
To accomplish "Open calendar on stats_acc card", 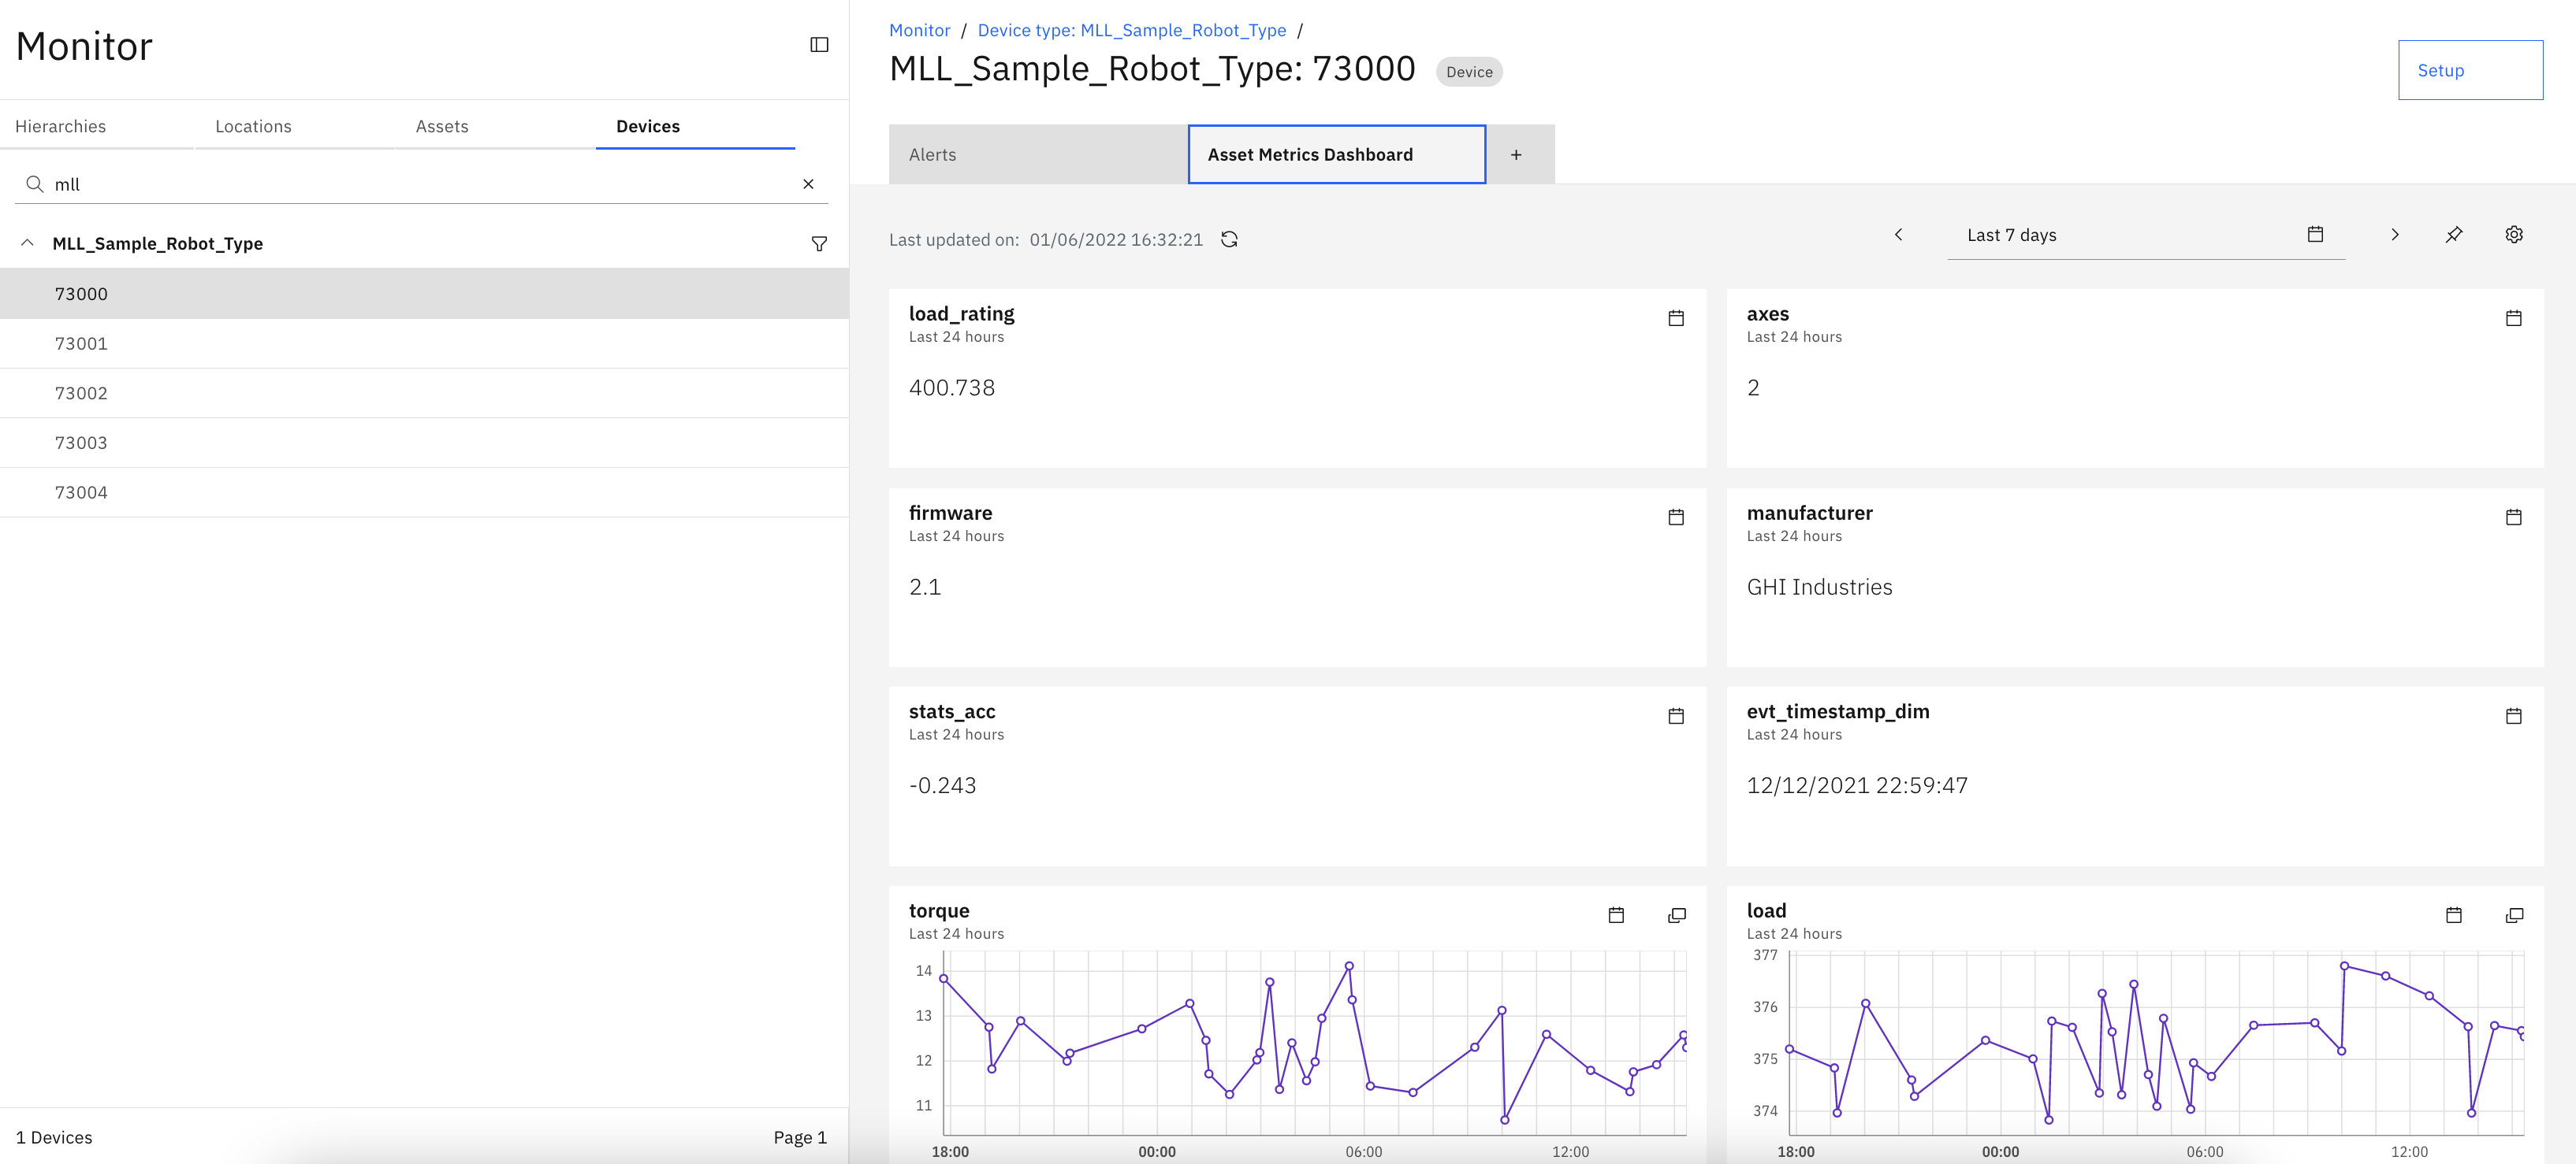I will pyautogui.click(x=1676, y=717).
